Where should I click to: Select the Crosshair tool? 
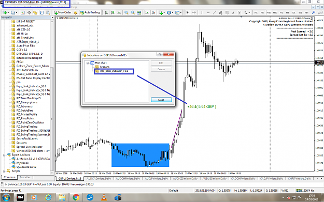tap(194, 12)
